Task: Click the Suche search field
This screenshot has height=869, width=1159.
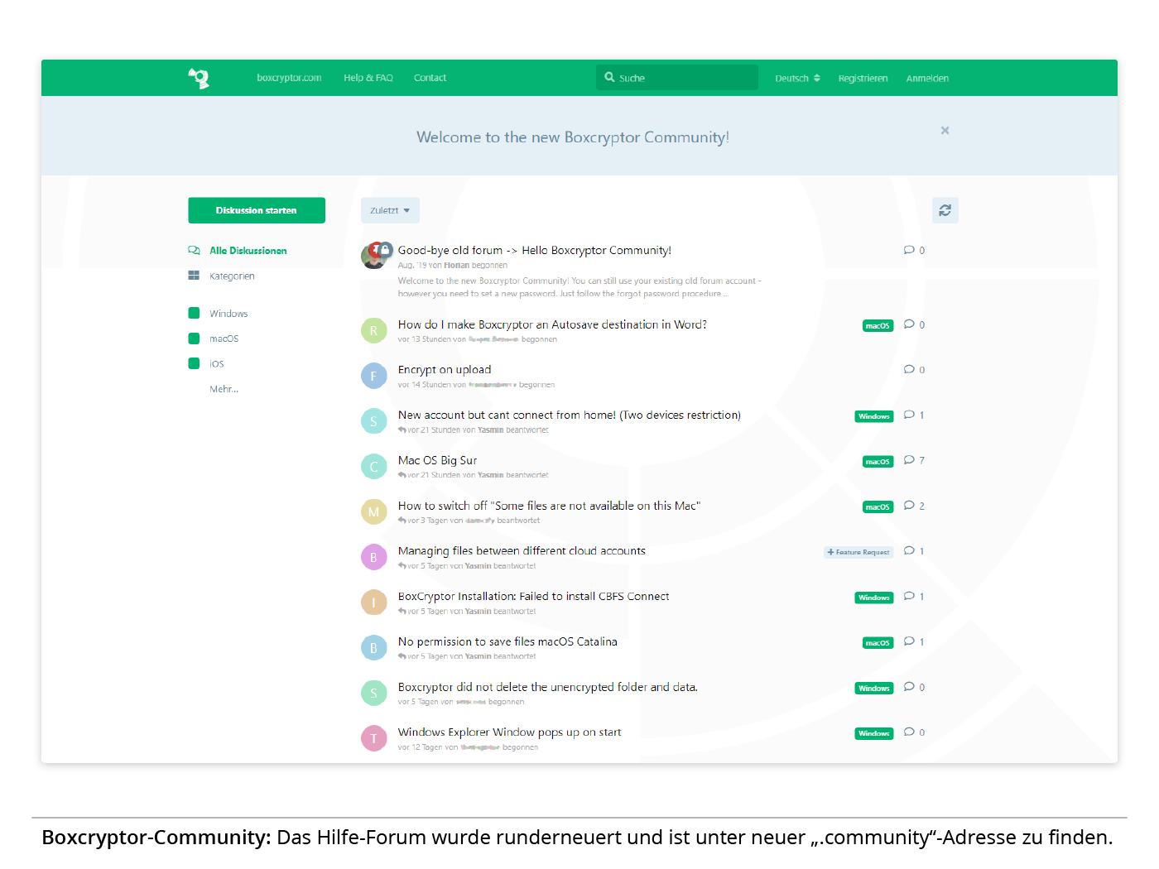Action: click(x=677, y=77)
